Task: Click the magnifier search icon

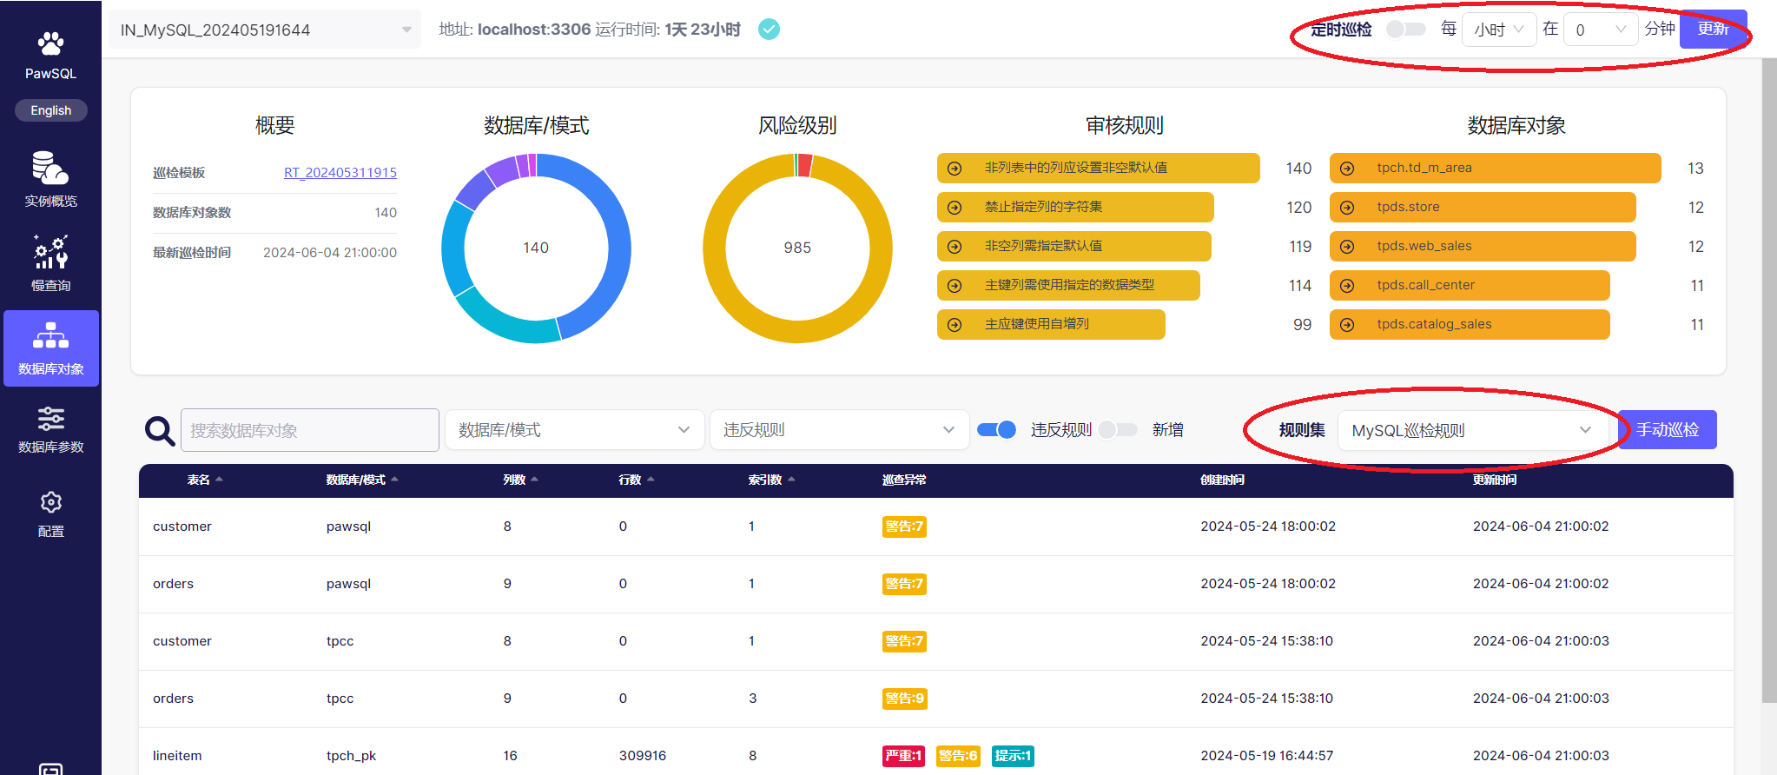Action: [x=160, y=431]
